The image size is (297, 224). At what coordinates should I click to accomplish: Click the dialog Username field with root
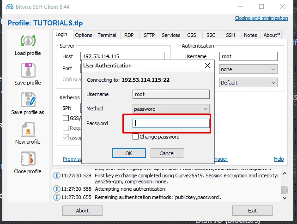coord(171,94)
